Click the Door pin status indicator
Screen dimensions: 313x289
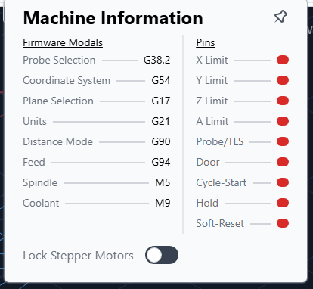(283, 162)
